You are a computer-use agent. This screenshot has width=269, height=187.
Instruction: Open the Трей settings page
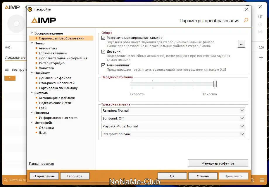coord(43,108)
